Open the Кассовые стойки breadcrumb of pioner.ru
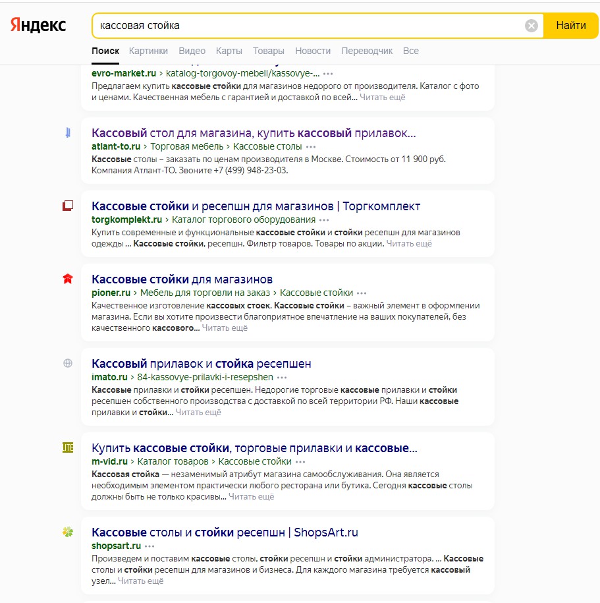The width and height of the screenshot is (600, 603). (316, 293)
